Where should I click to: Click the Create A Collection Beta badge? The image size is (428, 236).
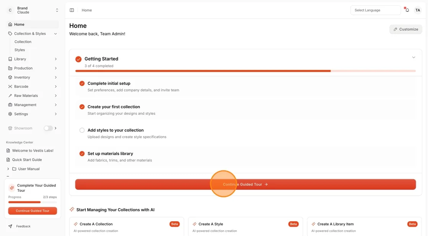tap(174, 224)
